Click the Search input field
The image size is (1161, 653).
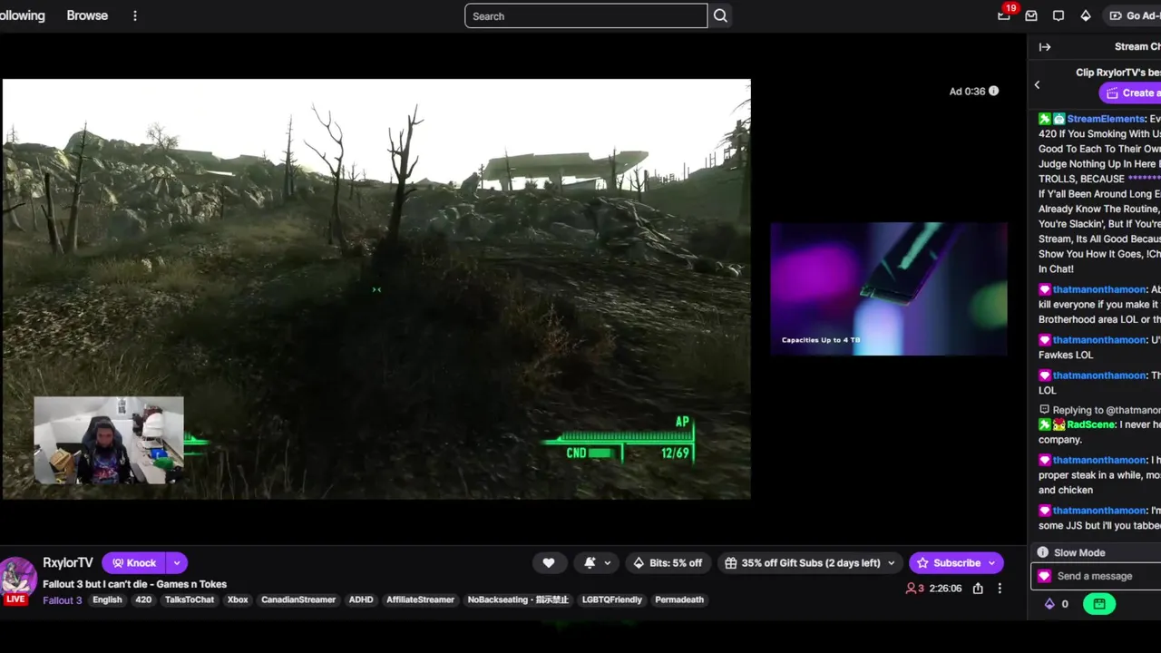(x=586, y=15)
